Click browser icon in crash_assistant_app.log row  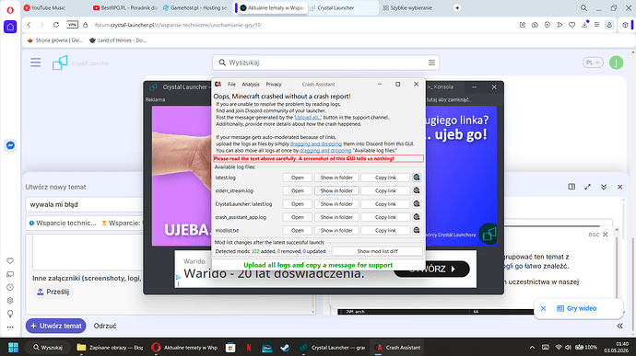click(417, 217)
